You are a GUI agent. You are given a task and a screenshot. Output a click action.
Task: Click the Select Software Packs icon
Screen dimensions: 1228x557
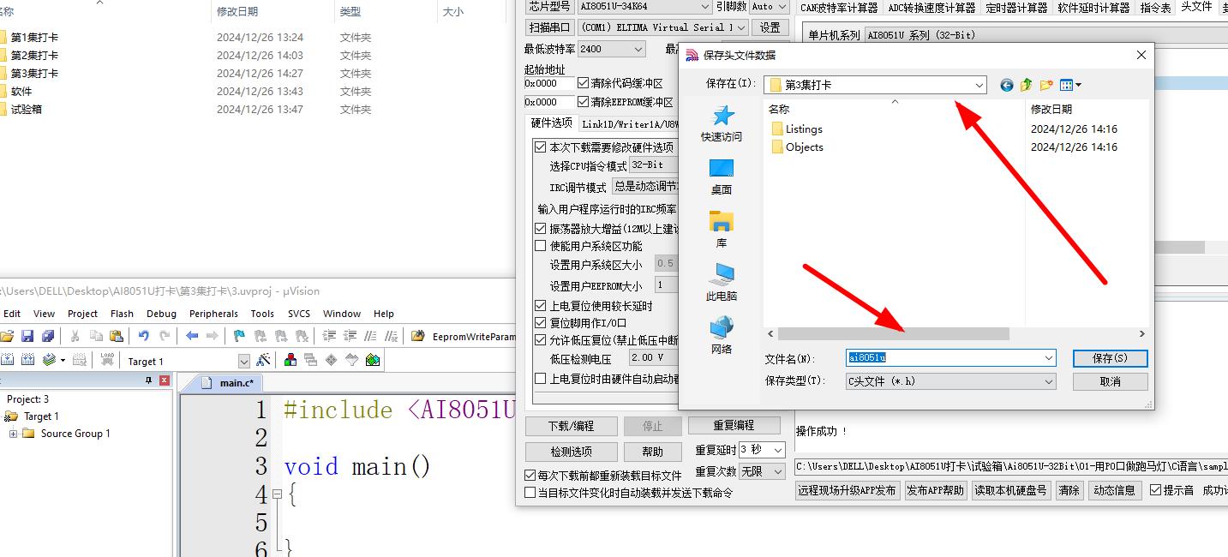tap(351, 361)
